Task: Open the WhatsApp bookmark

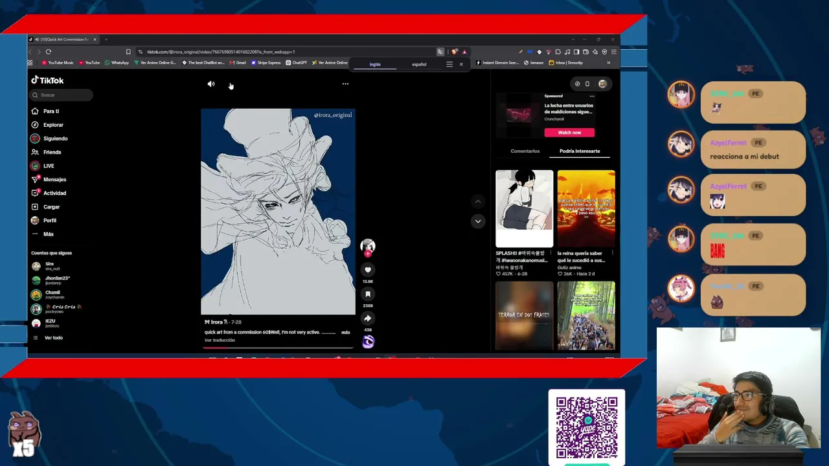Action: click(x=117, y=63)
